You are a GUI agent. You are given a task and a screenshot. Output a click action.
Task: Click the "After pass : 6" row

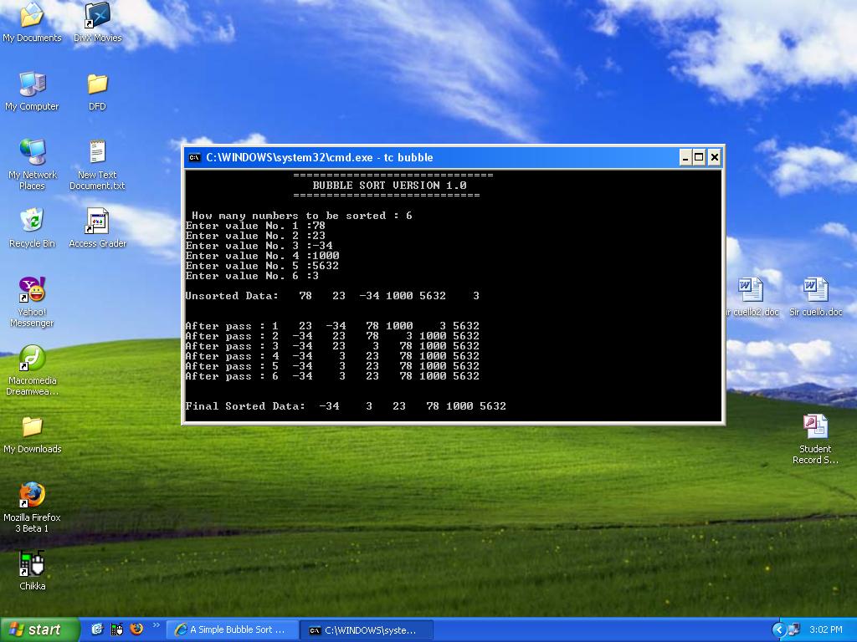(332, 376)
